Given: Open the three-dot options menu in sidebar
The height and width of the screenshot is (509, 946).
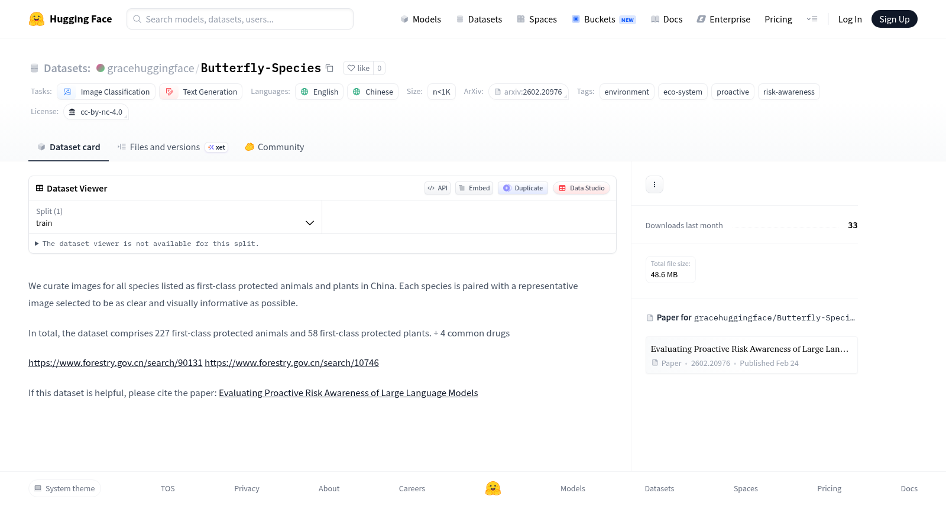Looking at the screenshot, I should click(655, 184).
